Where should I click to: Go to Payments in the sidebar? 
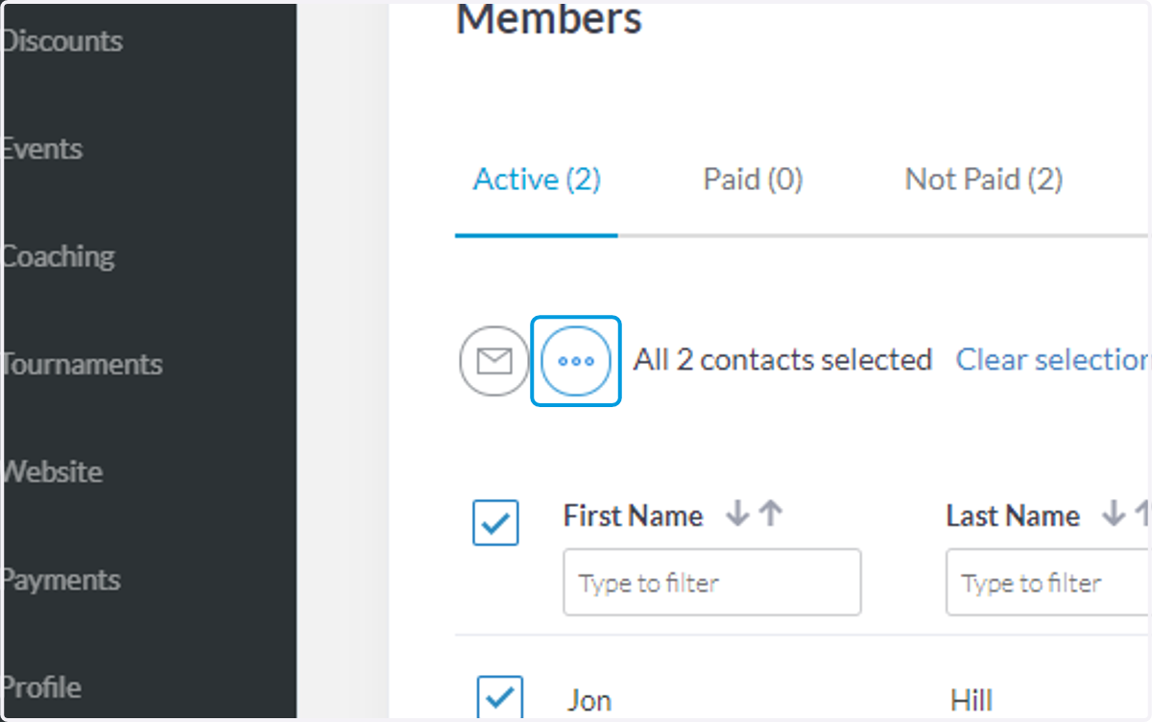60,580
